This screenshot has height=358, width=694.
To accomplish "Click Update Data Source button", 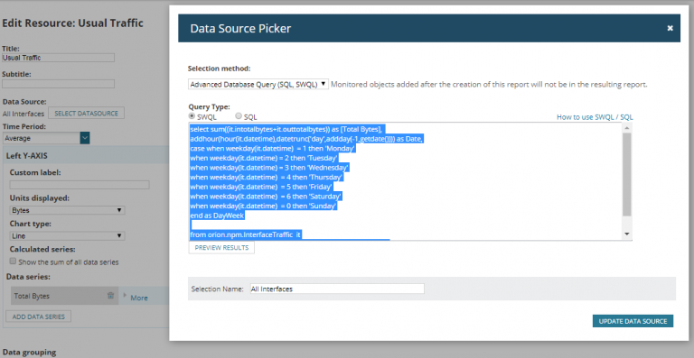I will pos(633,321).
